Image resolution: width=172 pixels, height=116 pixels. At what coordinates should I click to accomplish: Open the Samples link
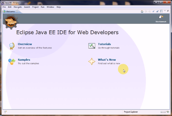pyautogui.click(x=24, y=60)
